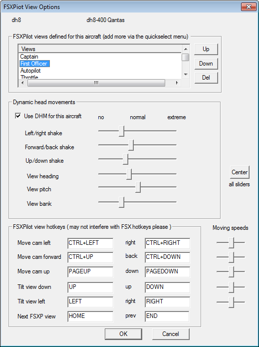Click the Next FSXP view HOME field

90,316
